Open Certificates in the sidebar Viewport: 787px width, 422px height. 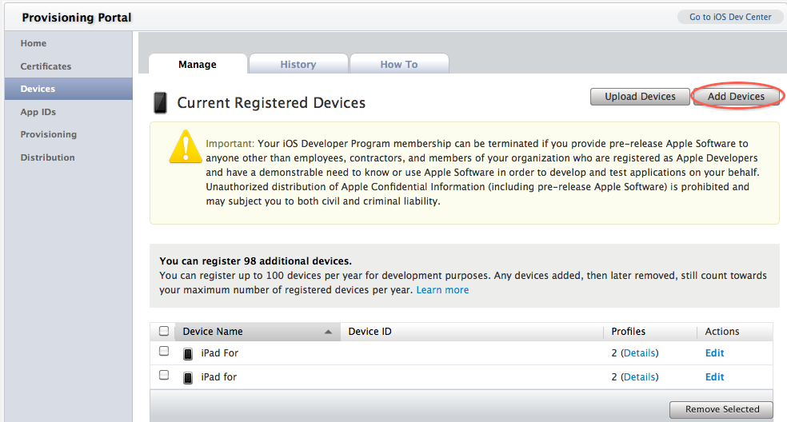click(46, 66)
